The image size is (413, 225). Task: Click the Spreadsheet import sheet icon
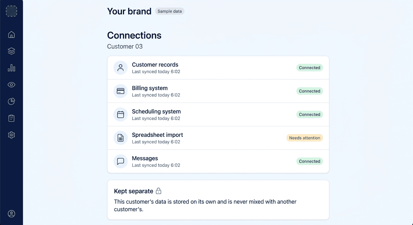click(x=121, y=138)
